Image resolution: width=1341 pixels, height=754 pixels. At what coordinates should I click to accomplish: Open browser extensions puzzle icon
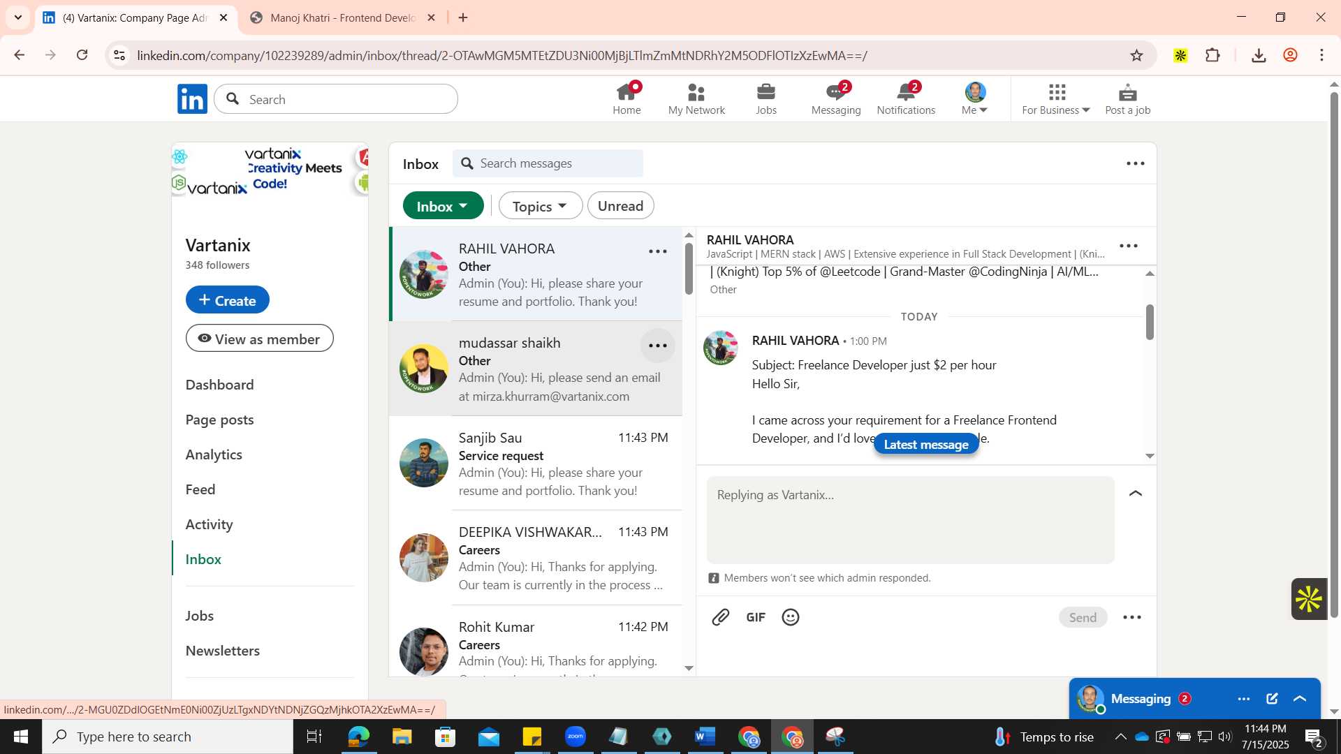(1213, 55)
